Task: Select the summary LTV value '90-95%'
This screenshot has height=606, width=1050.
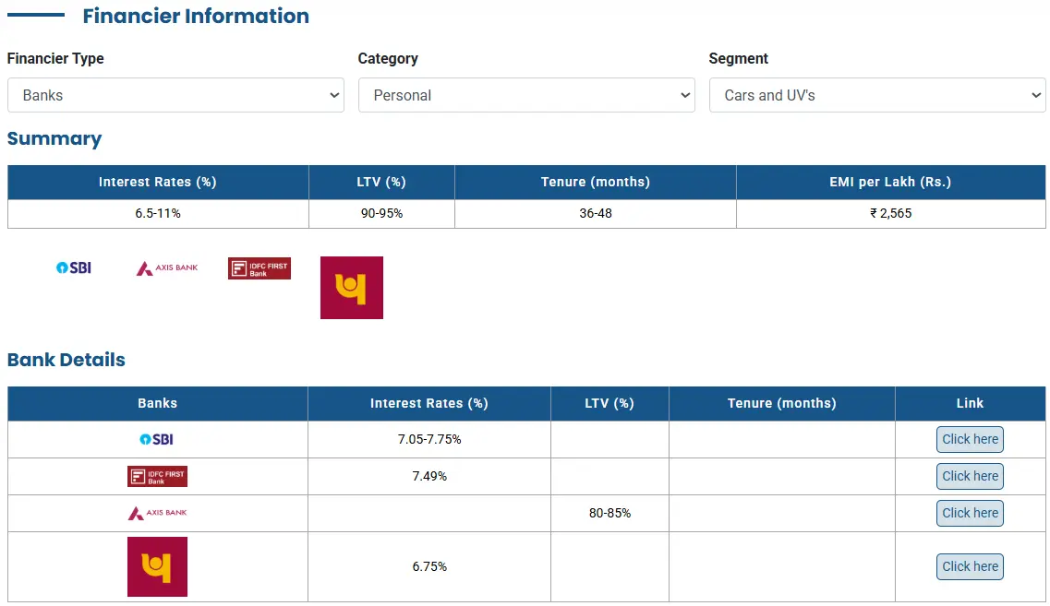Action: click(x=381, y=213)
